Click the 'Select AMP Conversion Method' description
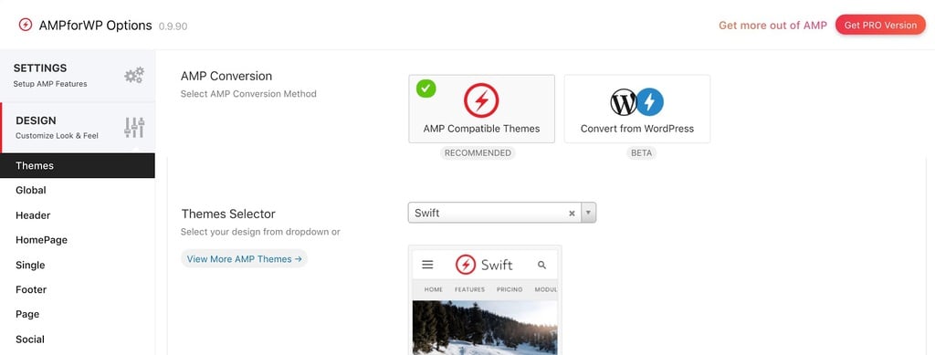This screenshot has height=355, width=935. pos(248,93)
